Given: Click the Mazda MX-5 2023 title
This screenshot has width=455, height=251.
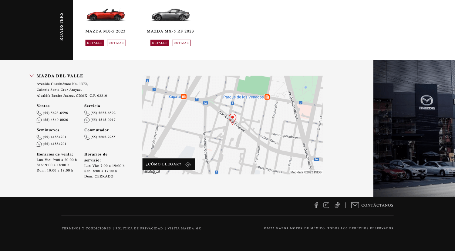Looking at the screenshot, I should tap(106, 31).
